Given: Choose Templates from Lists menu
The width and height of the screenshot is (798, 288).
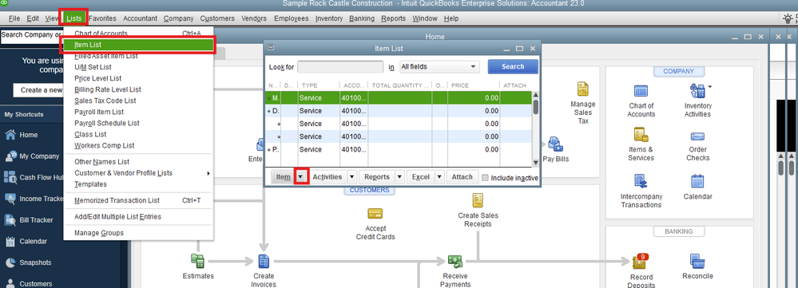Looking at the screenshot, I should [x=138, y=184].
